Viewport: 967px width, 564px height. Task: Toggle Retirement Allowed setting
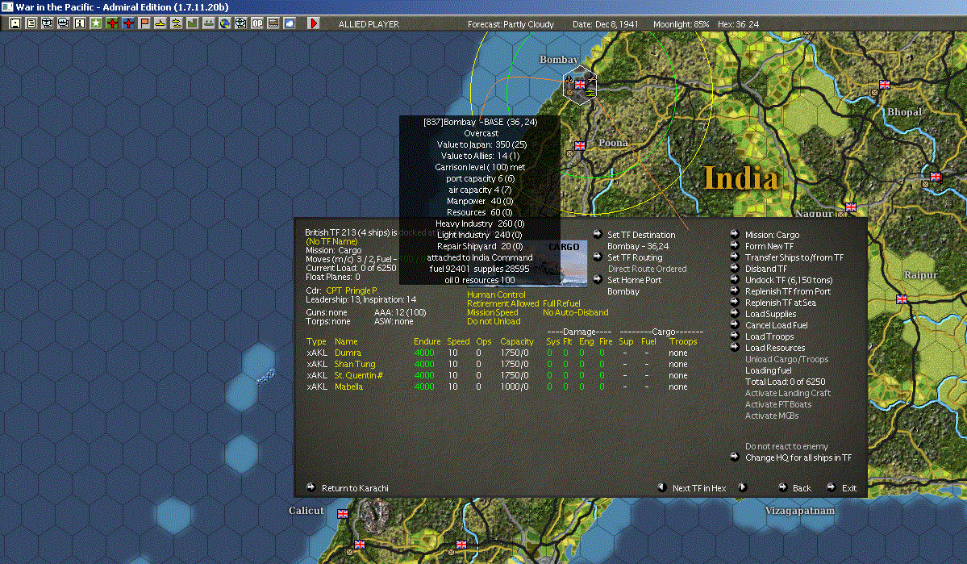pyautogui.click(x=502, y=303)
